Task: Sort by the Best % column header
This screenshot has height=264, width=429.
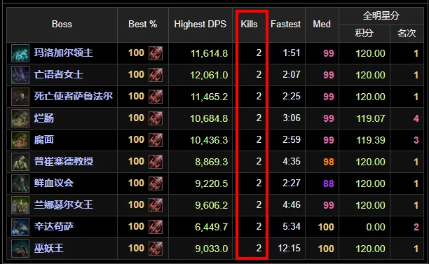Action: pyautogui.click(x=142, y=25)
